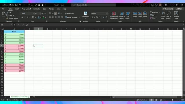
Task: Select the Cost header cell A1
Action: coord(14,31)
